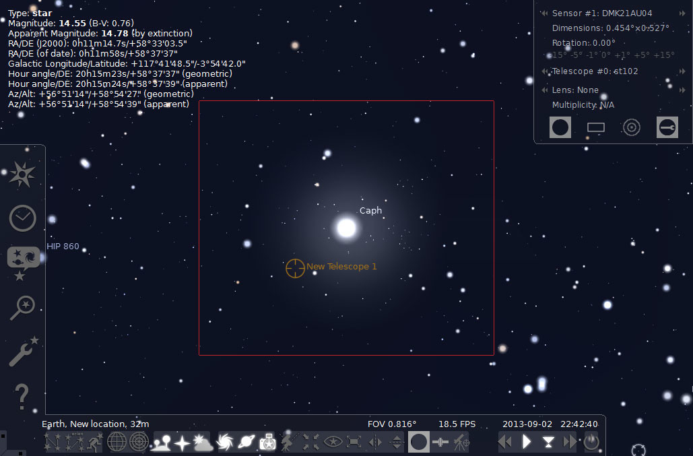Toggle CCD sensor frame rectangle button
693x456 pixels.
coord(595,127)
